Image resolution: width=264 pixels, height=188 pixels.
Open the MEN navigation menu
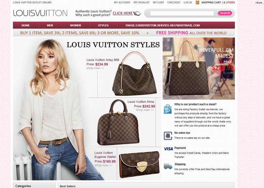pos(50,25)
